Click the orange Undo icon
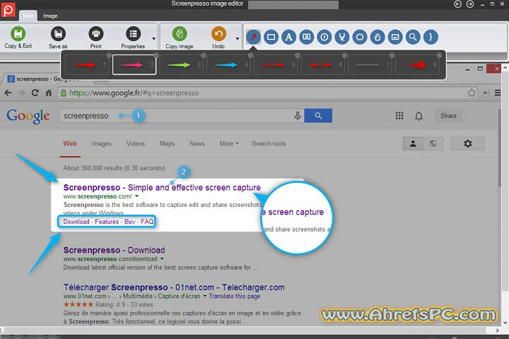Screen dimensions: 509x339 pos(218,34)
